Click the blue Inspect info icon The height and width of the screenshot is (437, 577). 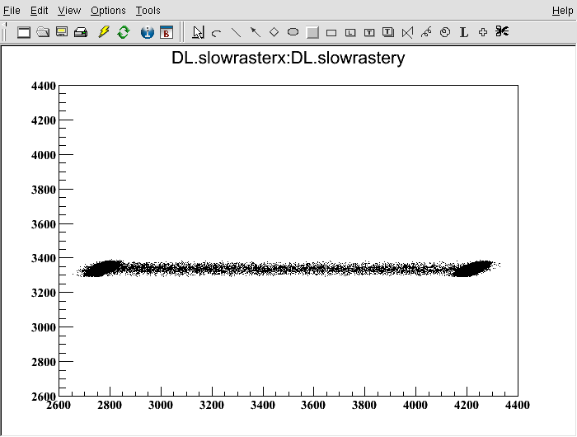148,32
